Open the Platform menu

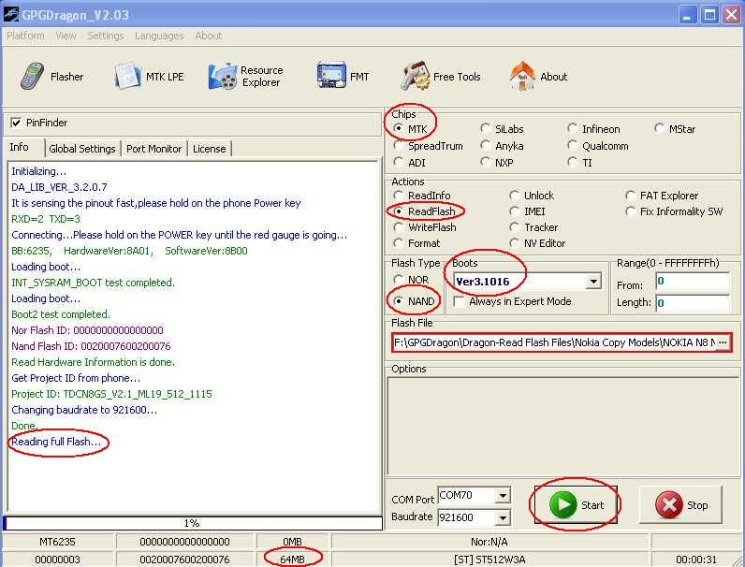(x=25, y=36)
